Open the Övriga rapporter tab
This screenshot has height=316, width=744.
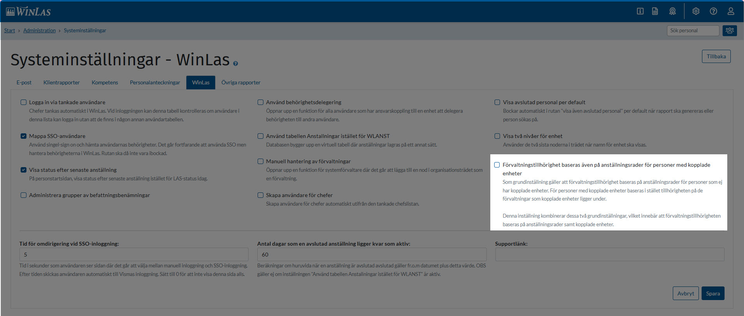[240, 82]
